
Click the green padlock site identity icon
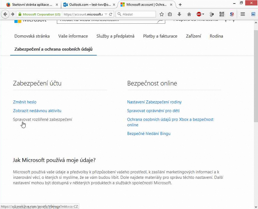20,14
